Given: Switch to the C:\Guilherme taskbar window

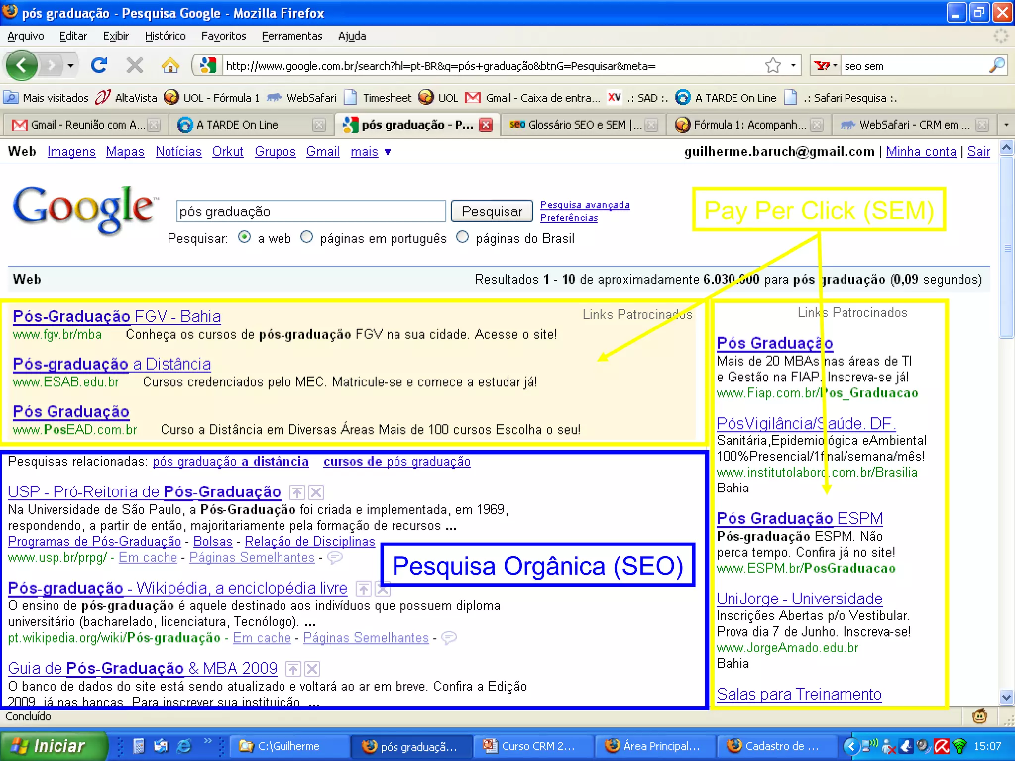Looking at the screenshot, I should 289,746.
